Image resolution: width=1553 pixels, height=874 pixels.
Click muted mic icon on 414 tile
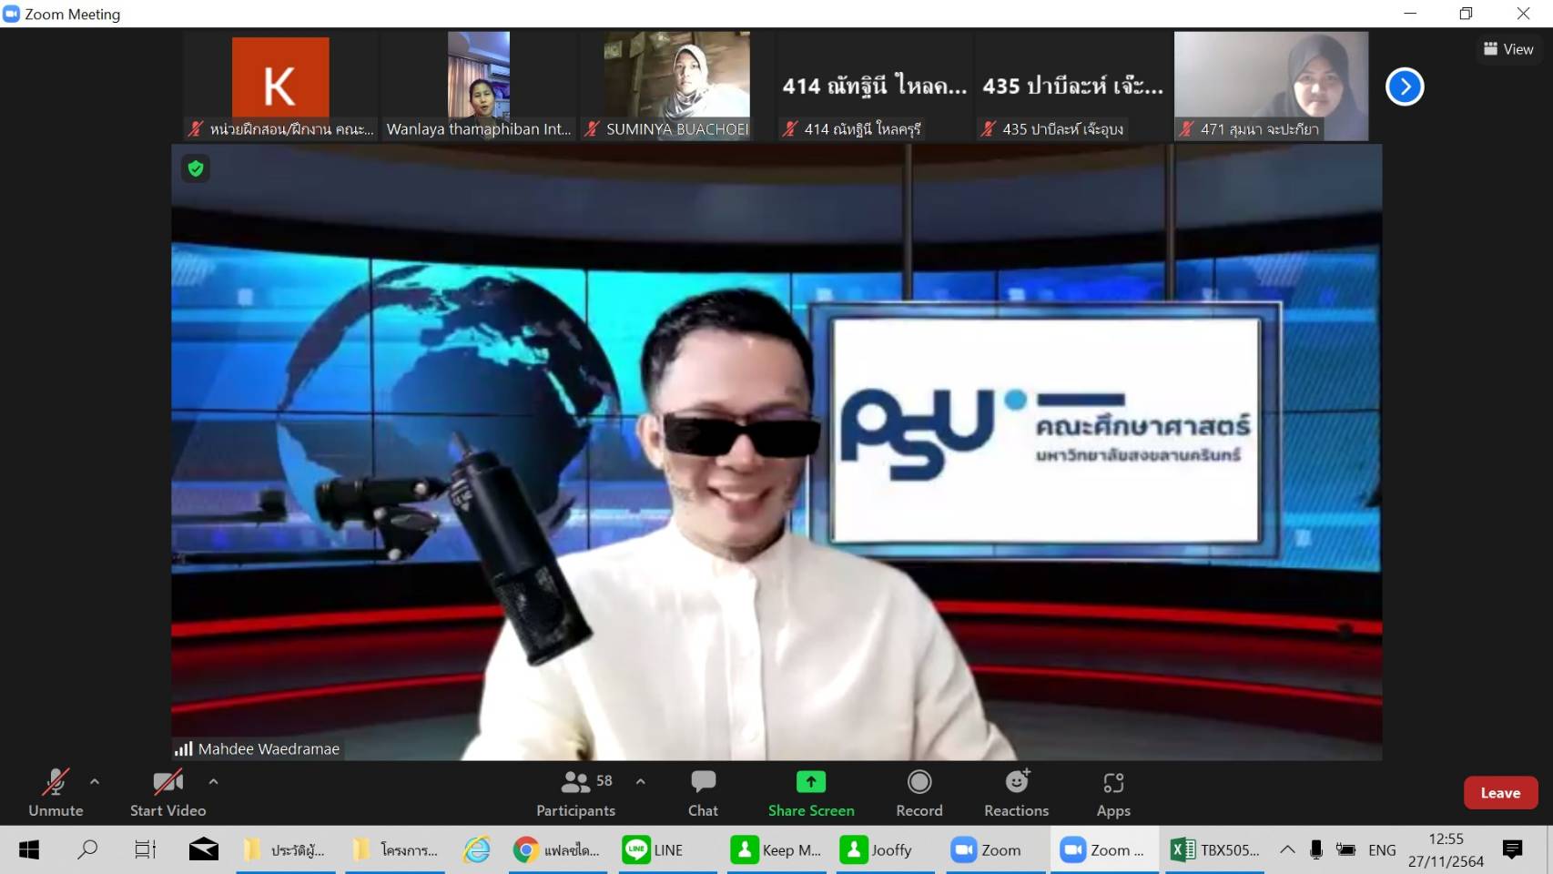(x=790, y=129)
